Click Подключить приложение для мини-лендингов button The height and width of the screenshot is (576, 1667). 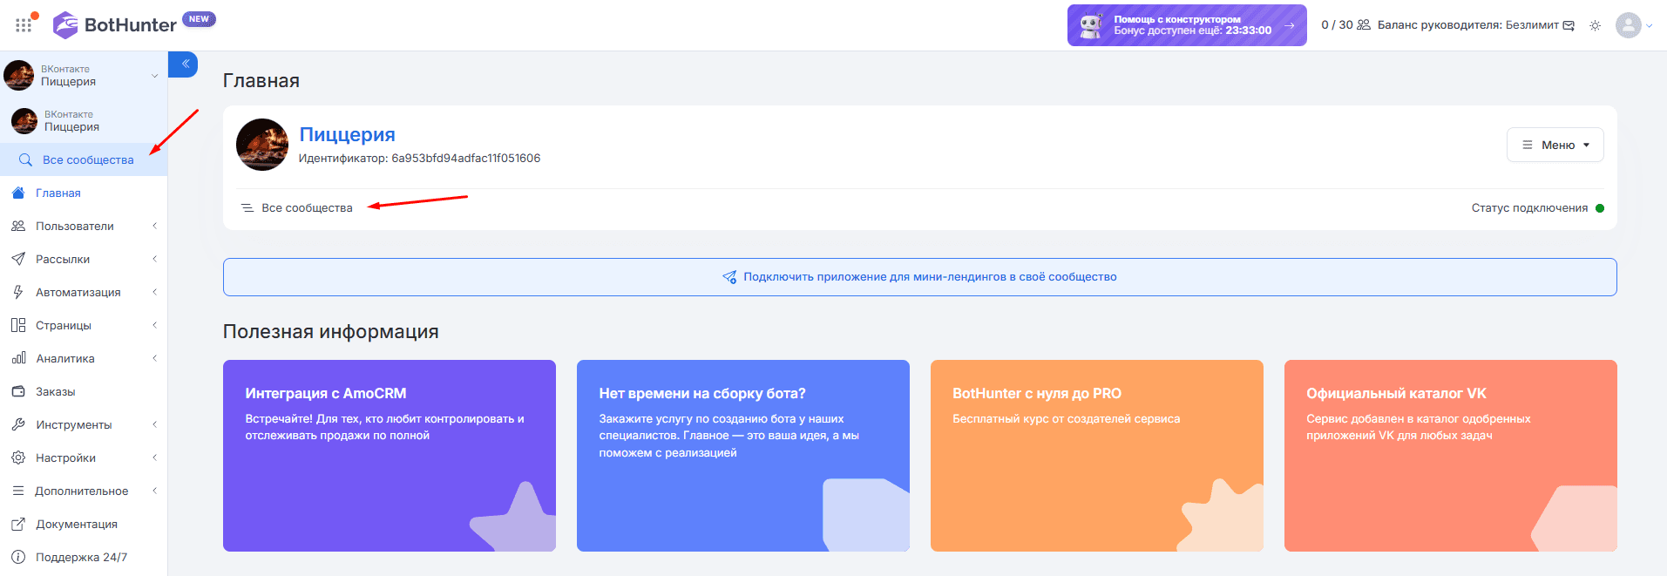click(x=919, y=277)
